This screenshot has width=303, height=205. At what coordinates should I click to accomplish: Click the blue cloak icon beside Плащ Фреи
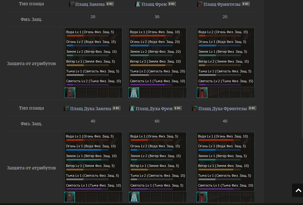coord(138,4)
